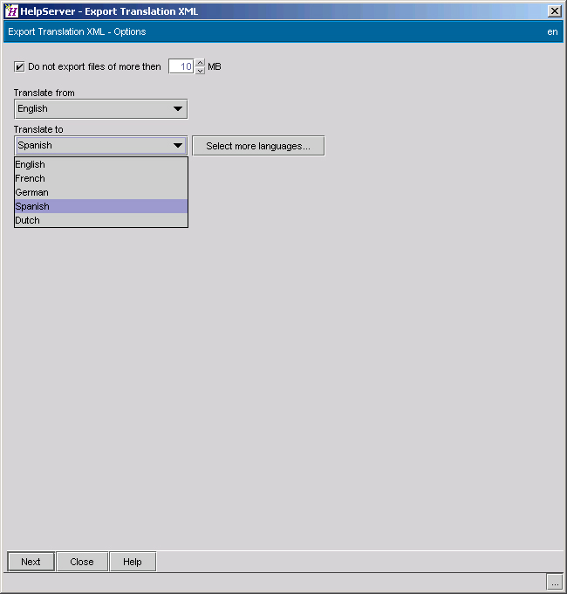The width and height of the screenshot is (567, 594).
Task: Click the 'en' language indicator in header
Action: point(552,31)
